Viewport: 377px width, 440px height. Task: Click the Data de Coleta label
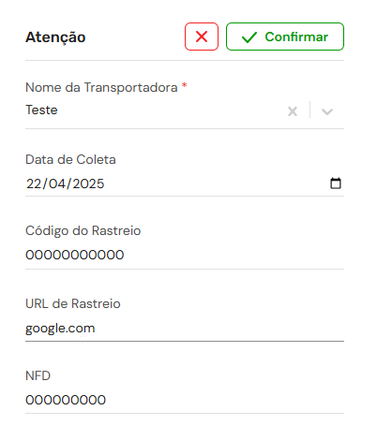[70, 159]
